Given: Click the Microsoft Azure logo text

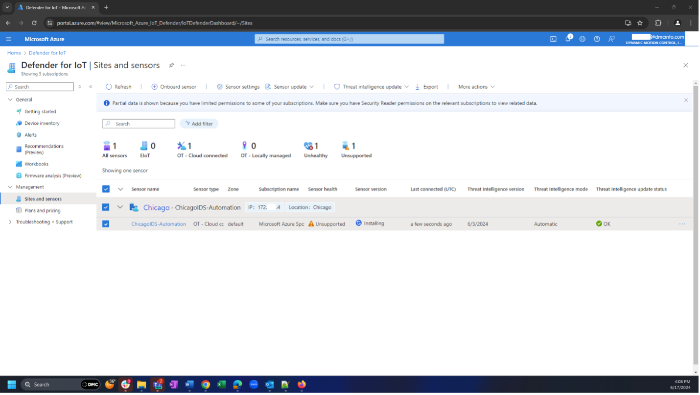Looking at the screenshot, I should click(45, 39).
